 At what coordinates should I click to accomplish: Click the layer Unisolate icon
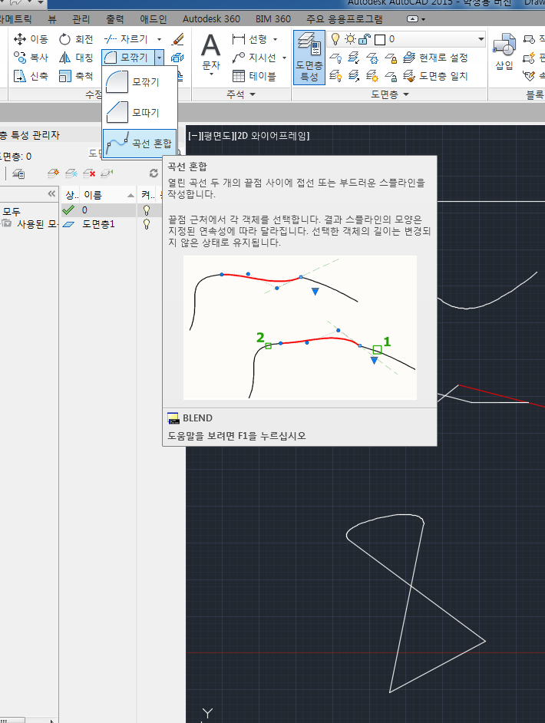(x=354, y=76)
